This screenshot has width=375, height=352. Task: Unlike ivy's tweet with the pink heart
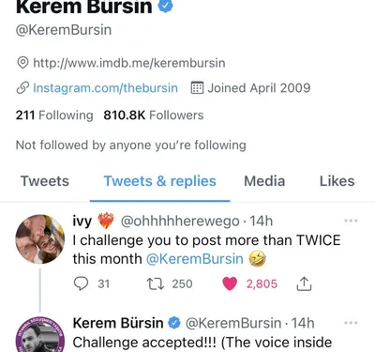(230, 283)
